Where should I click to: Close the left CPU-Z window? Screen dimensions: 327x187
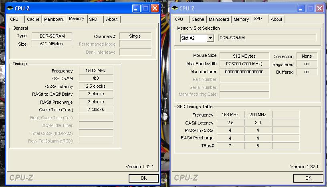tap(155, 8)
